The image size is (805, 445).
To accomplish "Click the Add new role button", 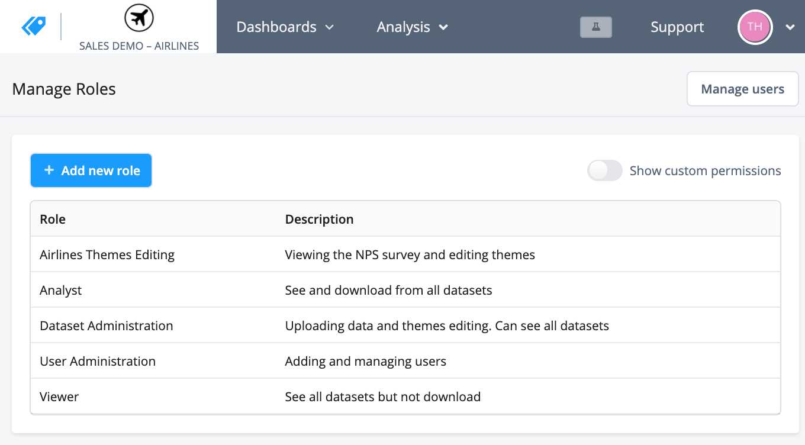I will click(91, 170).
